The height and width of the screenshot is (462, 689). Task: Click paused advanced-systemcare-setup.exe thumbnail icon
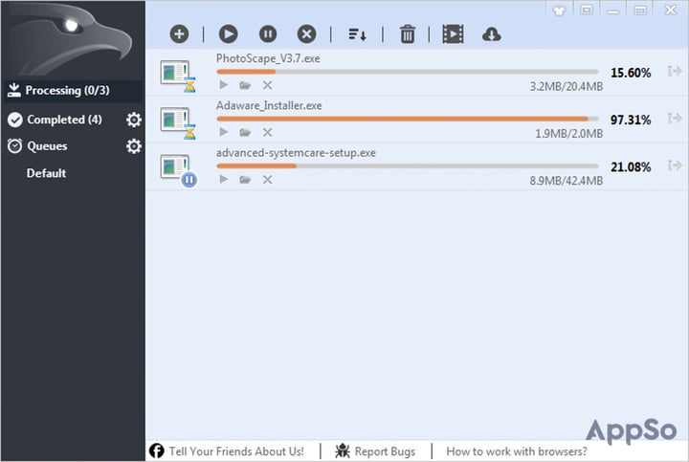point(178,170)
